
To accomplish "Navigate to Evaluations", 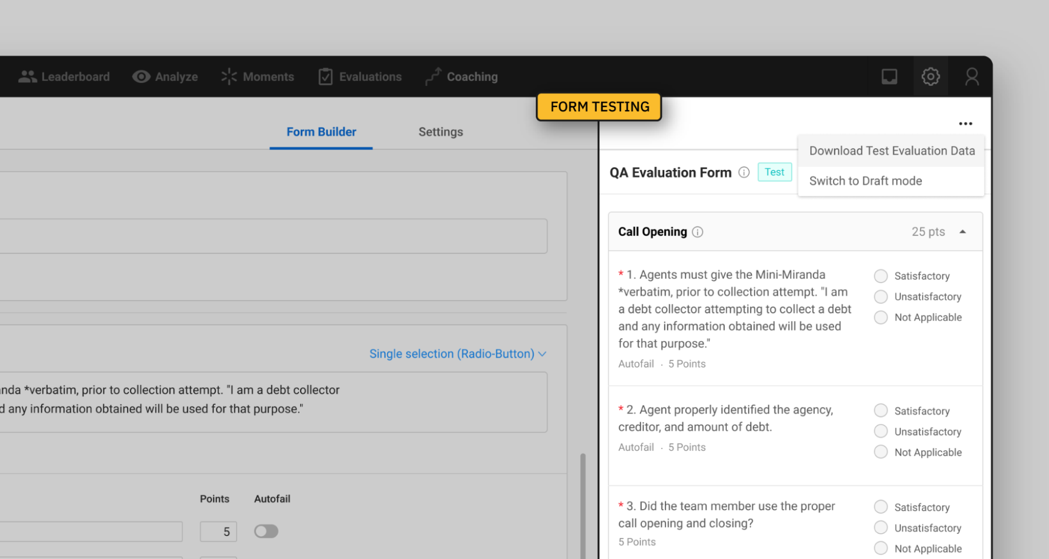I will 359,76.
